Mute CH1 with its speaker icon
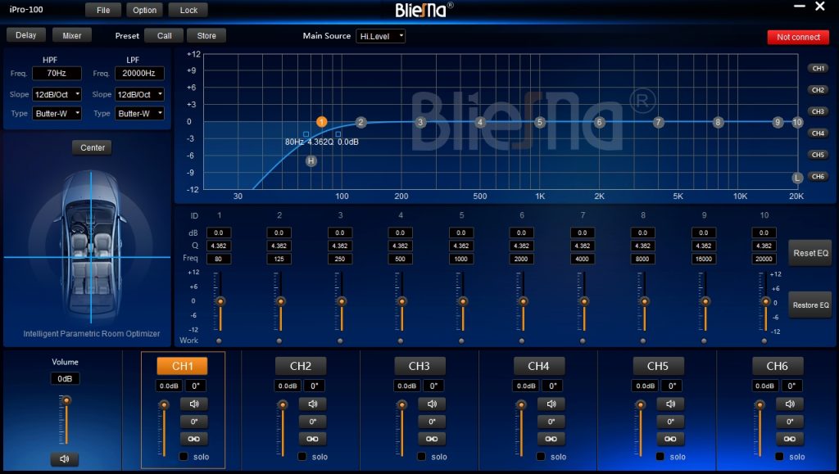 pyautogui.click(x=193, y=404)
